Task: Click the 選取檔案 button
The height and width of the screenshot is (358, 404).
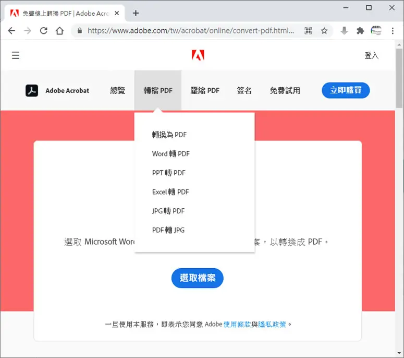Action: coord(198,278)
